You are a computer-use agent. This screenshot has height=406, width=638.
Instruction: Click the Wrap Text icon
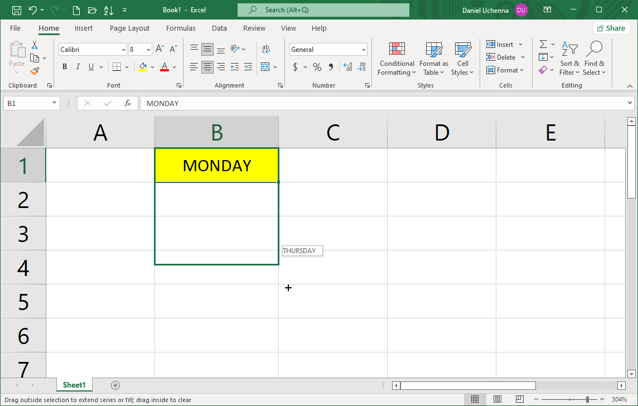click(265, 49)
